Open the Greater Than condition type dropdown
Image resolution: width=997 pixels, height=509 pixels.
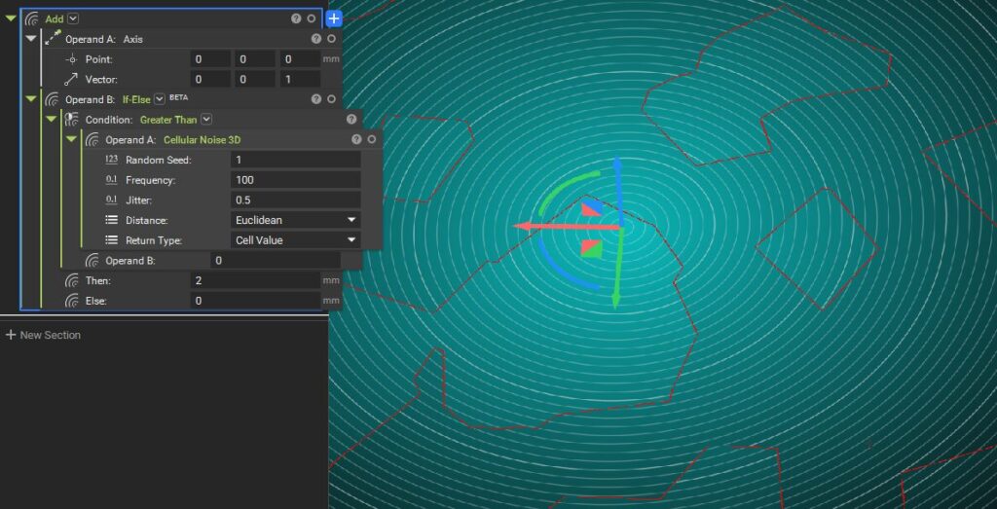pyautogui.click(x=206, y=120)
